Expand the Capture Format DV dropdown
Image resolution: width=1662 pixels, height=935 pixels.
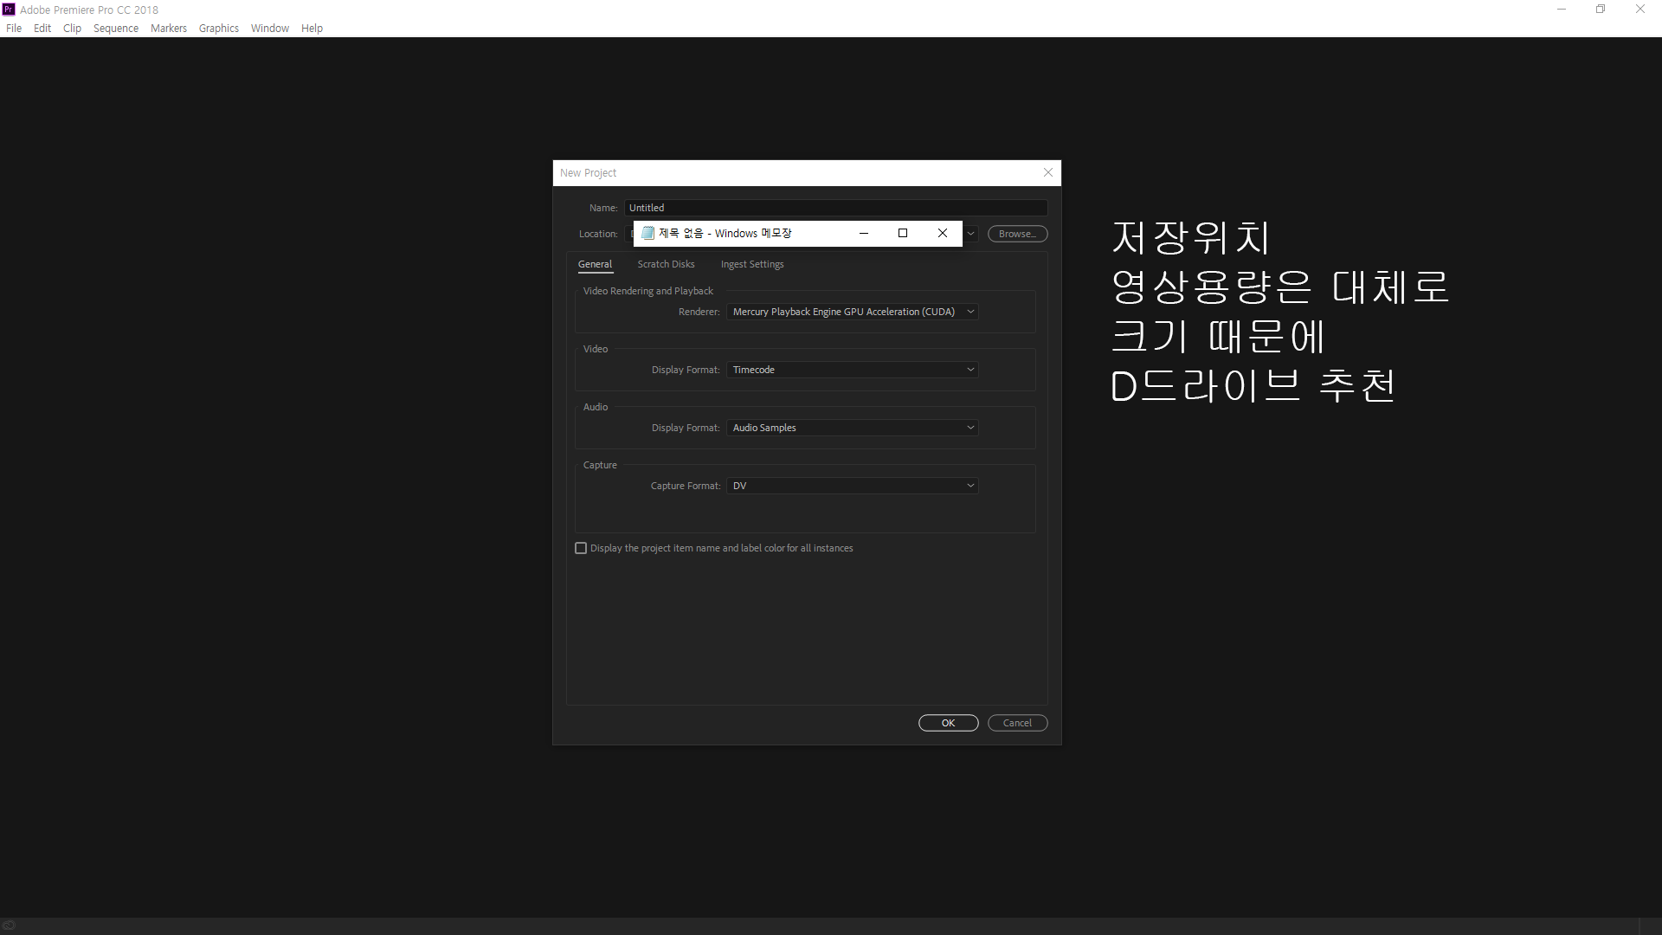coord(852,486)
